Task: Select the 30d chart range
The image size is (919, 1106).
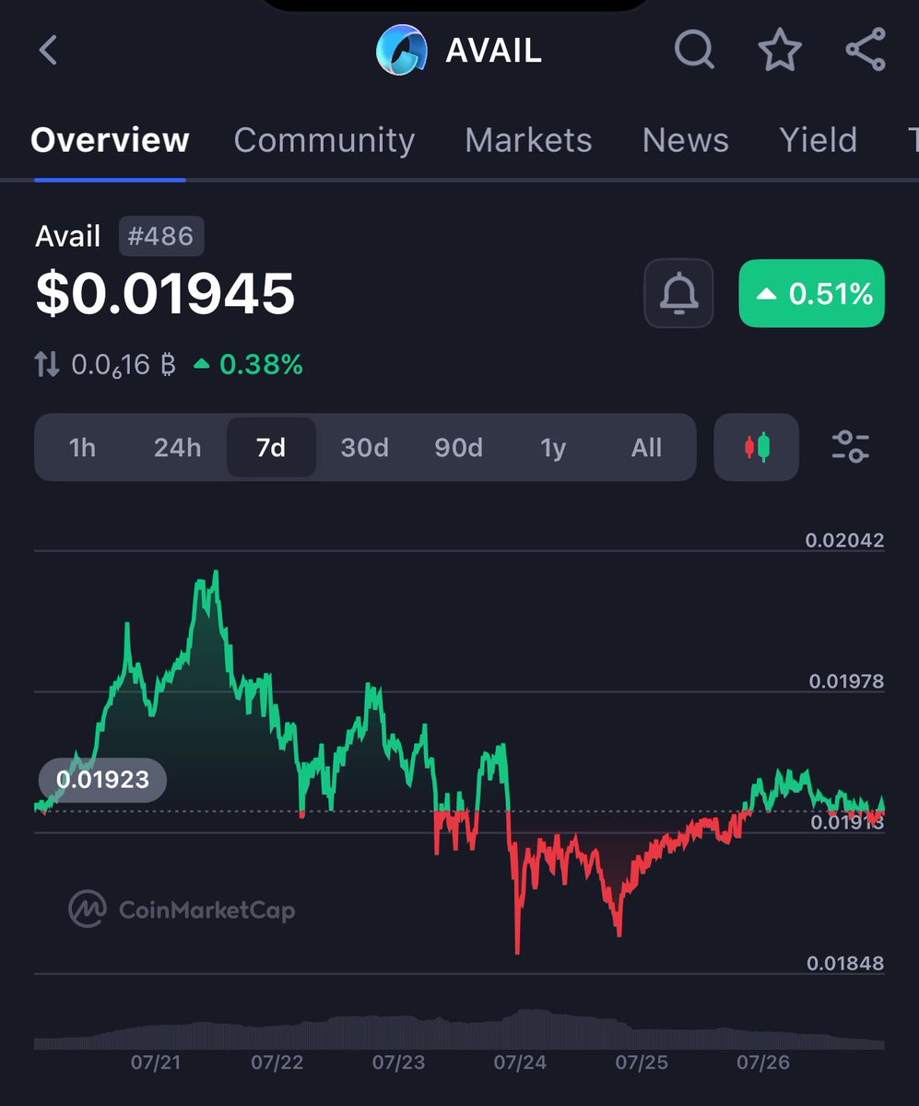Action: pos(365,448)
